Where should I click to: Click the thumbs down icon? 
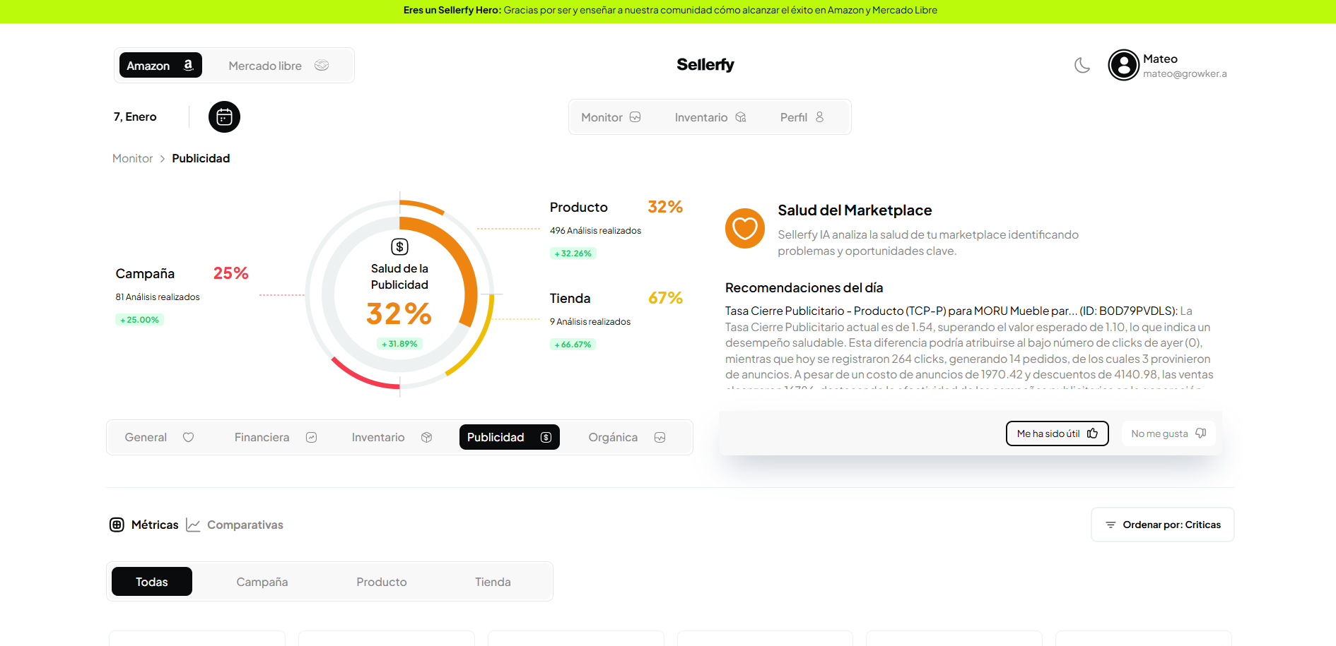tap(1200, 433)
